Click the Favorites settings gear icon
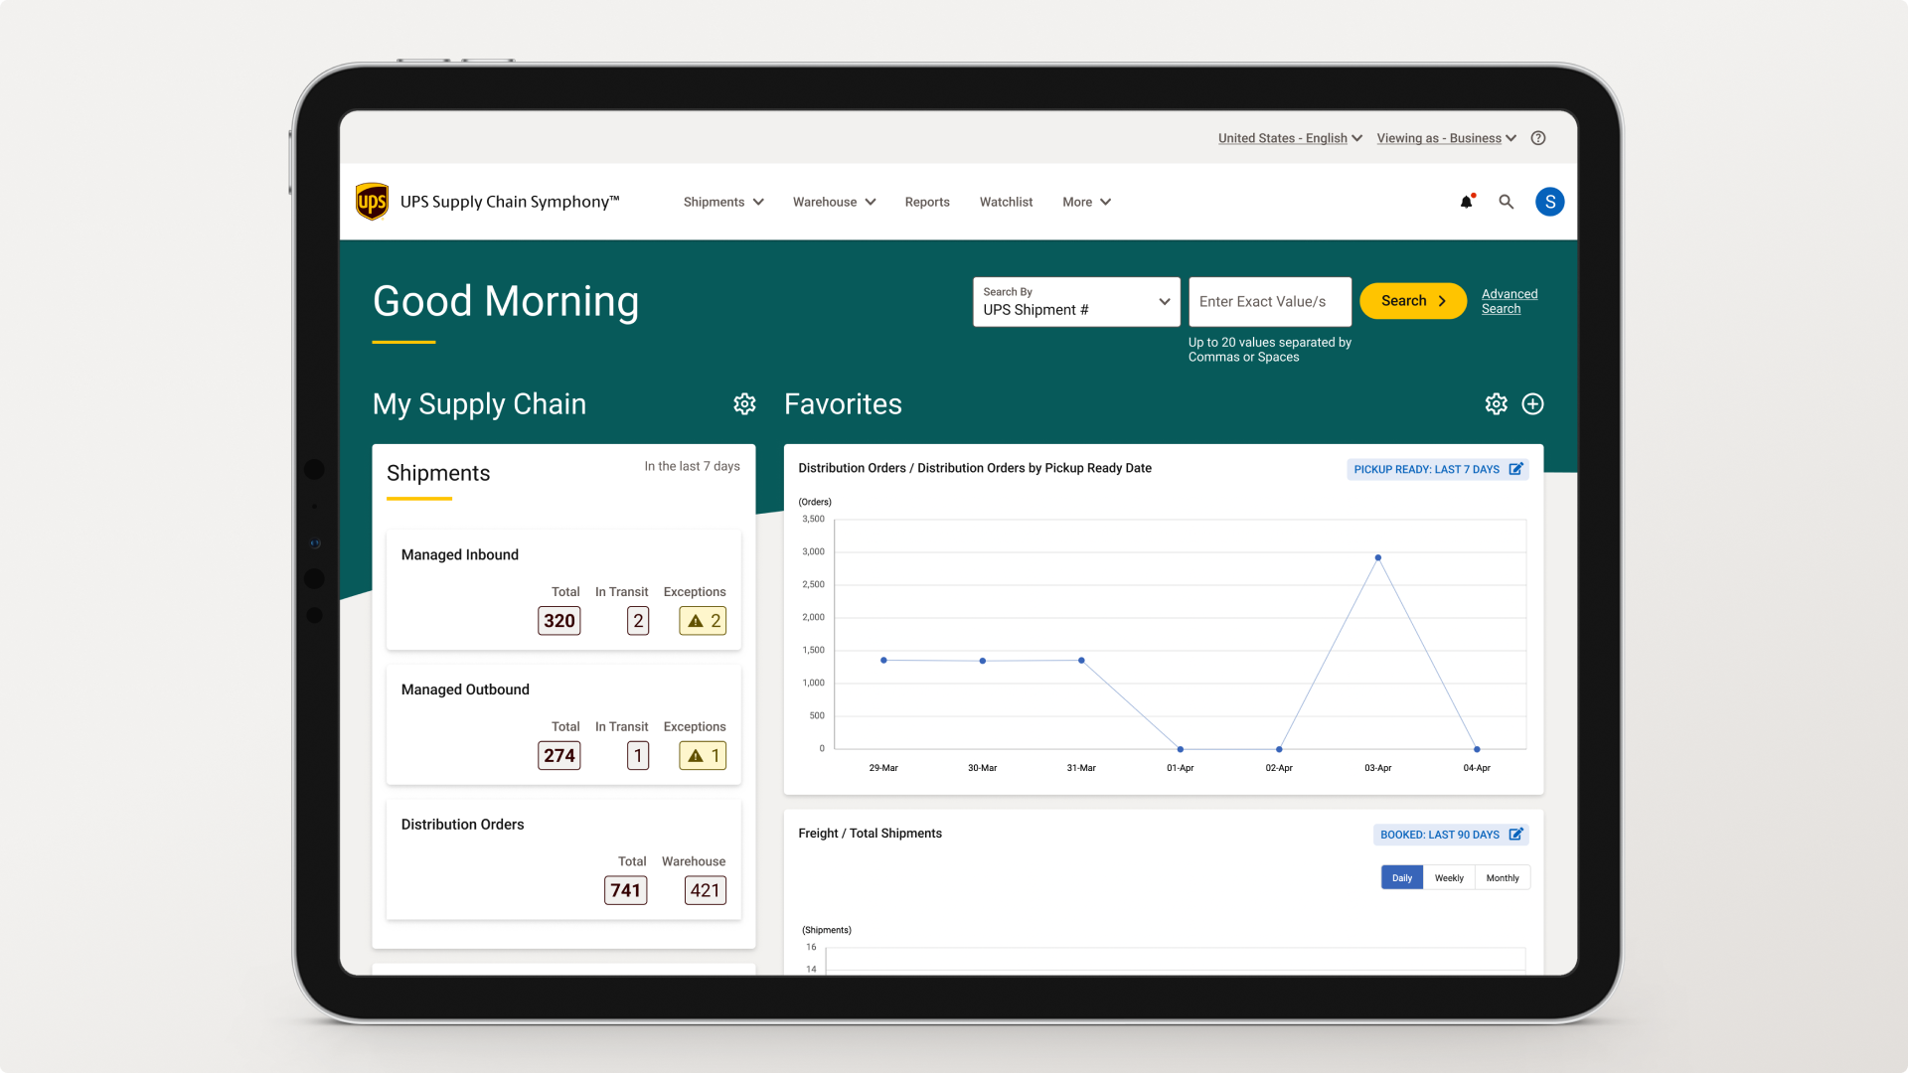The height and width of the screenshot is (1073, 1908). pos(1496,403)
